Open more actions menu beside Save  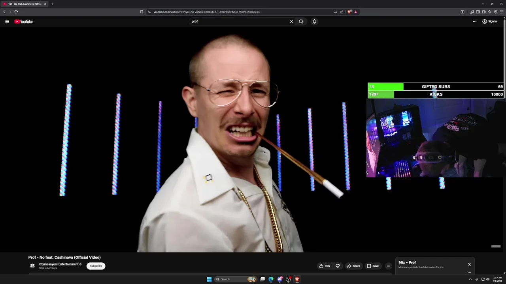pos(389,266)
